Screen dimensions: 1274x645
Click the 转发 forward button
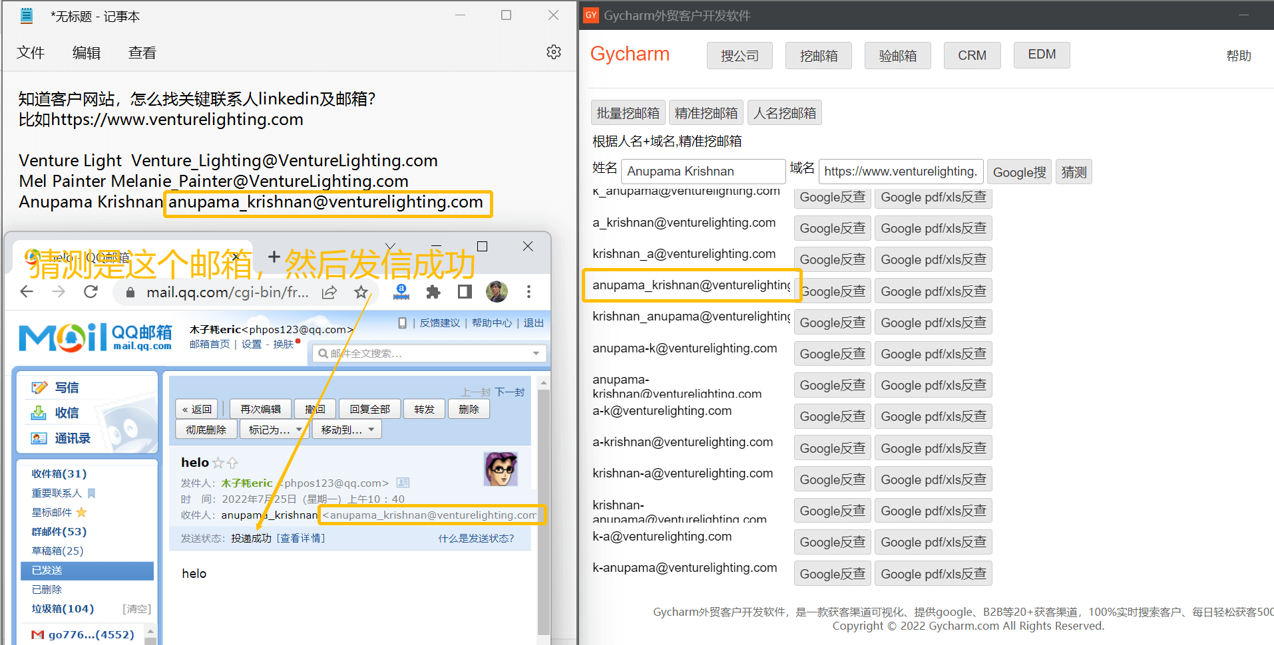pos(424,409)
